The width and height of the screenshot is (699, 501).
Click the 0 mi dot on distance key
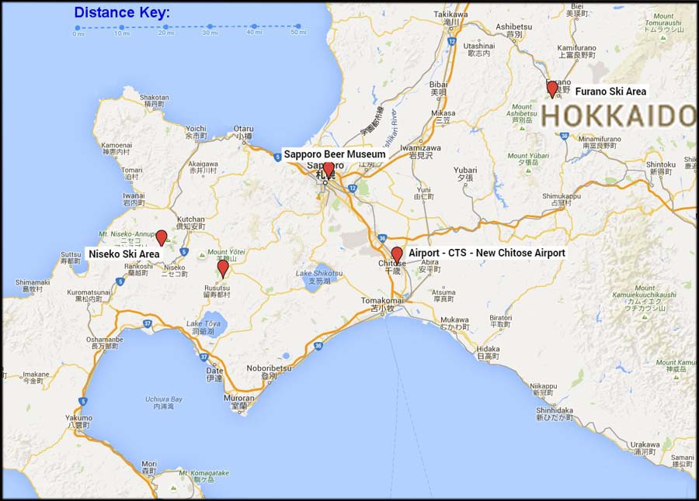78,28
